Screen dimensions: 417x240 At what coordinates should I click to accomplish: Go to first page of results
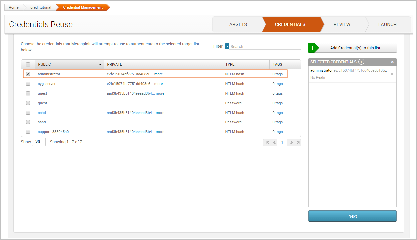[x=267, y=142]
